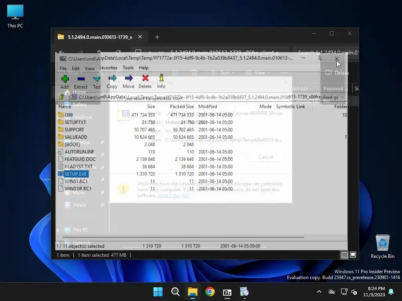The image size is (402, 301).
Task: Sort by the Name column header
Action: (65, 107)
